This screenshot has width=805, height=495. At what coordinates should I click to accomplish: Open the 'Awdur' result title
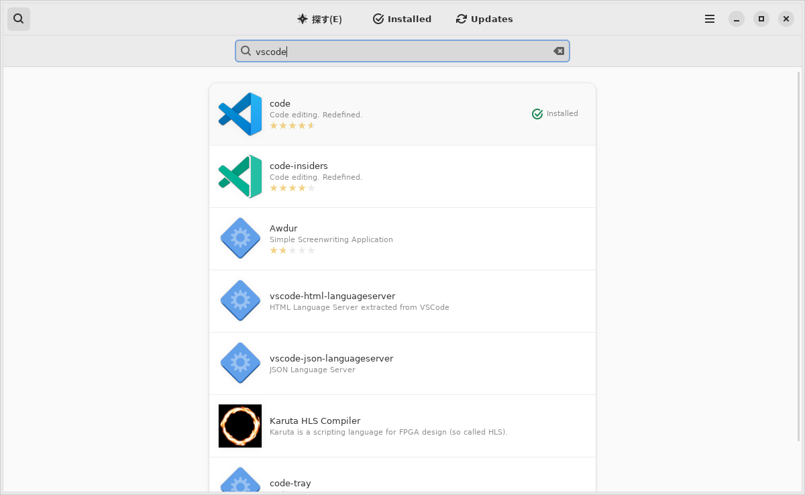pyautogui.click(x=283, y=228)
